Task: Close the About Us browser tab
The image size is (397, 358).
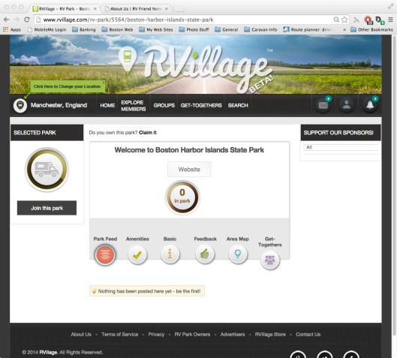Action: click(167, 9)
